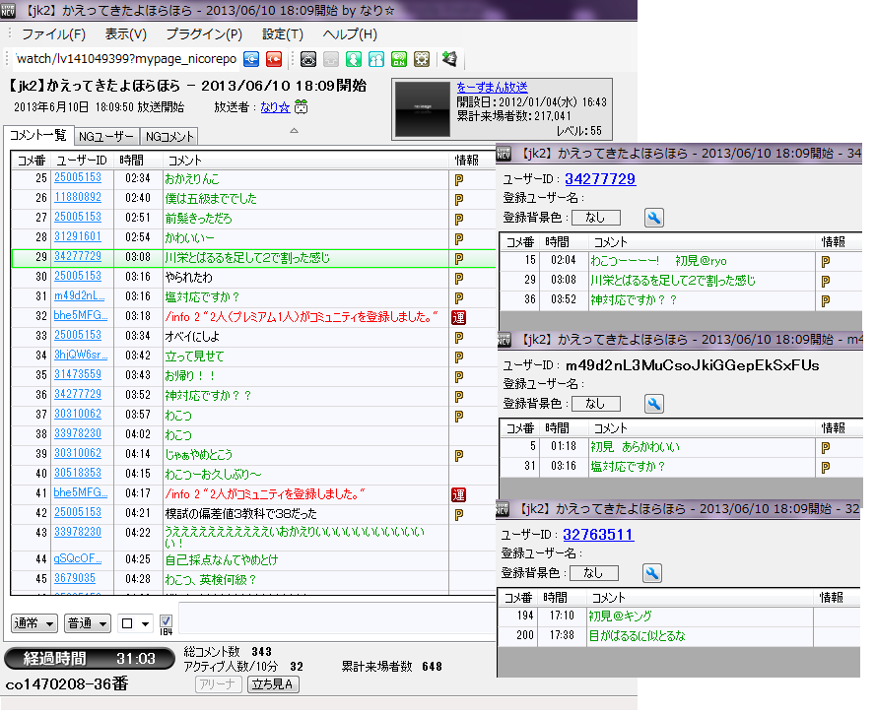
Task: Click the brown gear settings icon in toolbar
Action: click(422, 59)
